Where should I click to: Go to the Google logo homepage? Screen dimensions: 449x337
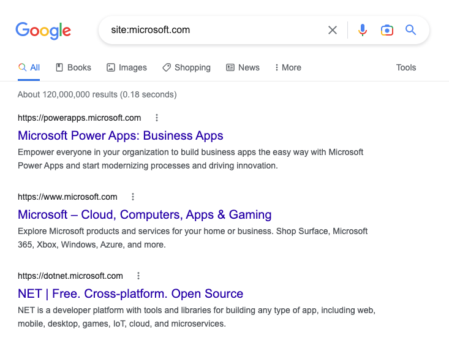pos(43,31)
